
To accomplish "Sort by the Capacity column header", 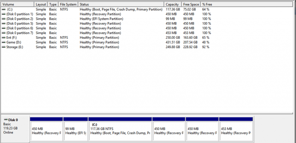I will [x=173, y=4].
